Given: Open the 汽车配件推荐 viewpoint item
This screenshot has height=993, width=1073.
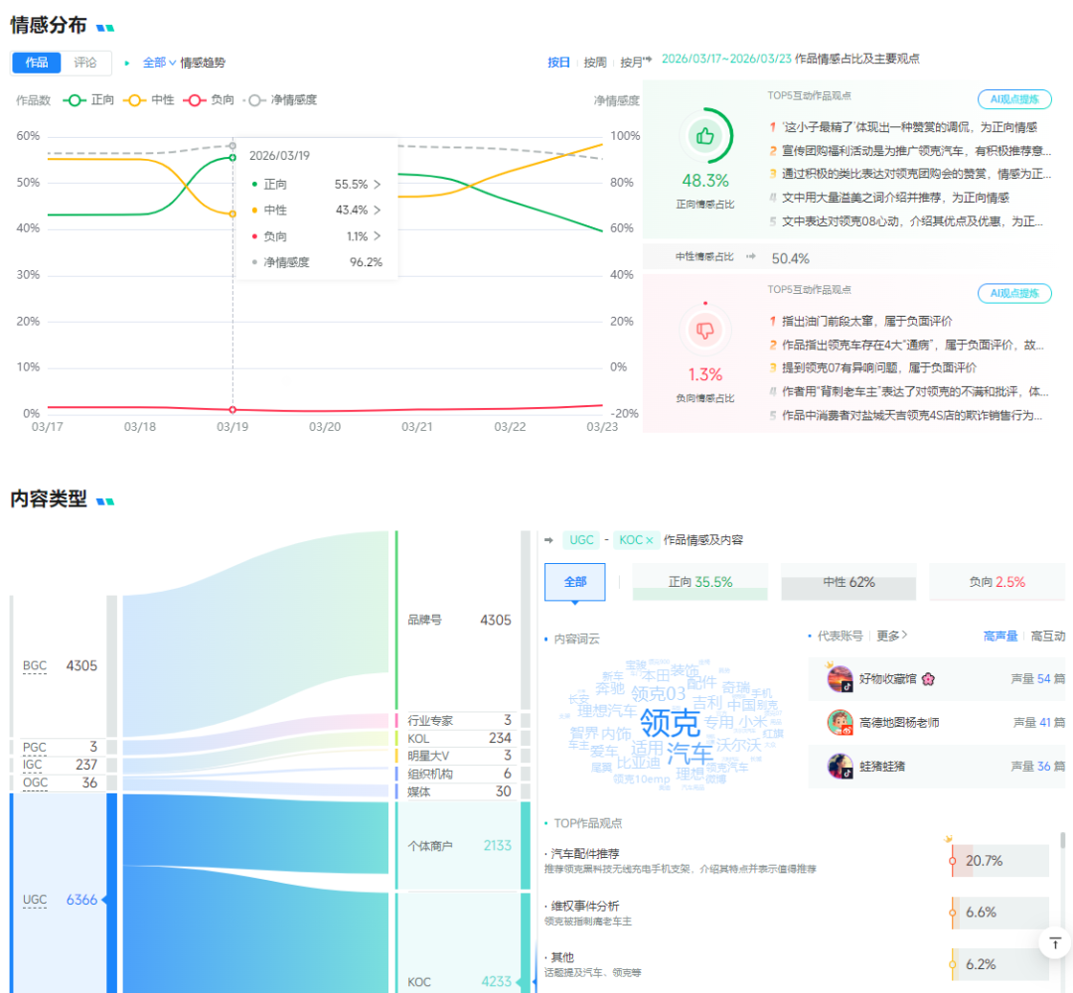Looking at the screenshot, I should tap(586, 853).
